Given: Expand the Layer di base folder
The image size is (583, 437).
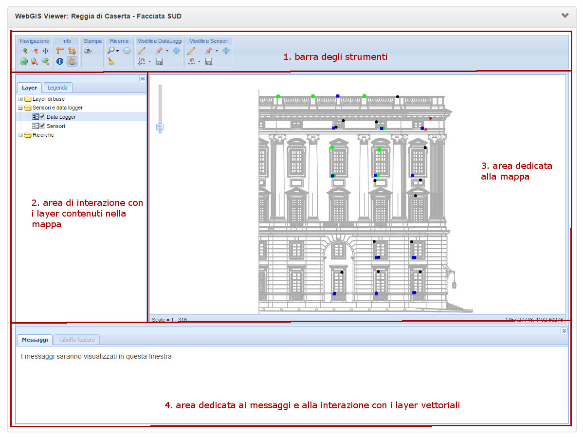Looking at the screenshot, I should click(x=20, y=99).
